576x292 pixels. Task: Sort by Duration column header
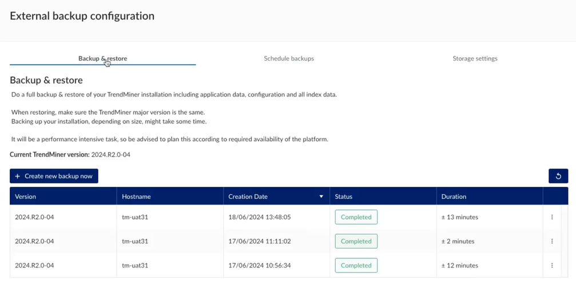(x=454, y=197)
